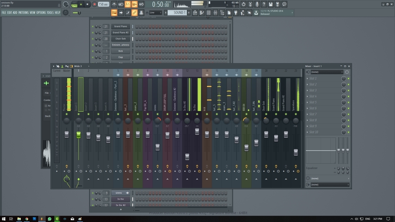Open the playlist view icon
The image size is (395, 222).
point(195,13)
